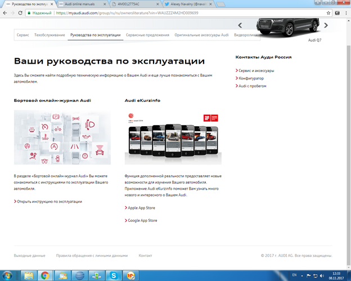The height and width of the screenshot is (281, 351).
Task: Open the Сервис navigation item
Action: click(x=22, y=35)
